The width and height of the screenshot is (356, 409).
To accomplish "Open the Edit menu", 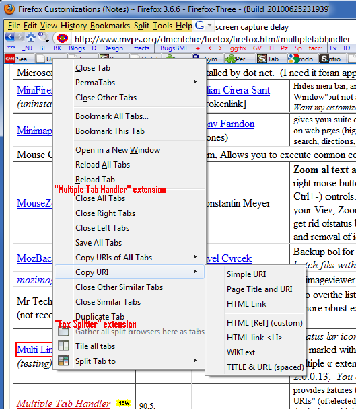I will pos(30,26).
